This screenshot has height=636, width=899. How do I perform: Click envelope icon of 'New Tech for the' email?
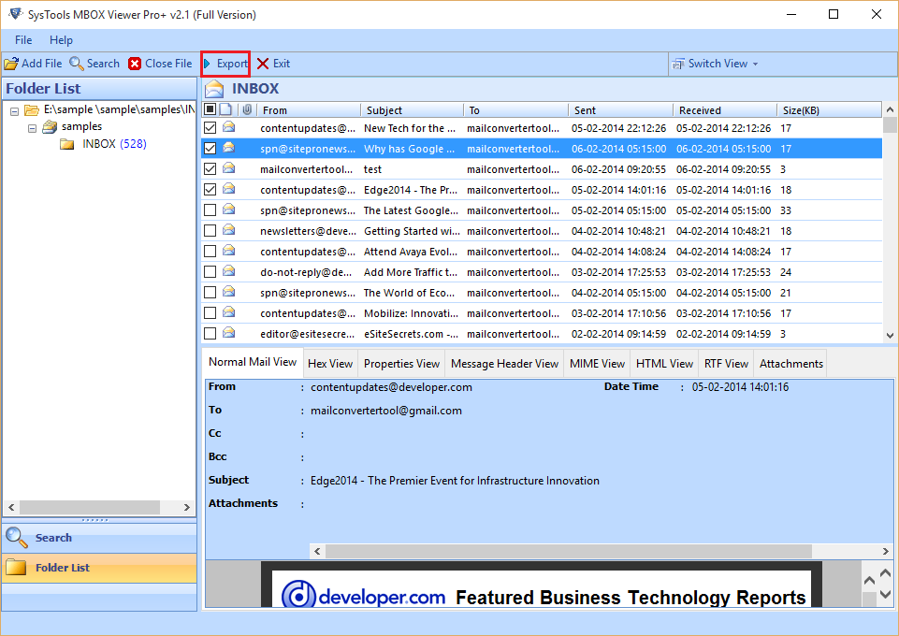(229, 126)
